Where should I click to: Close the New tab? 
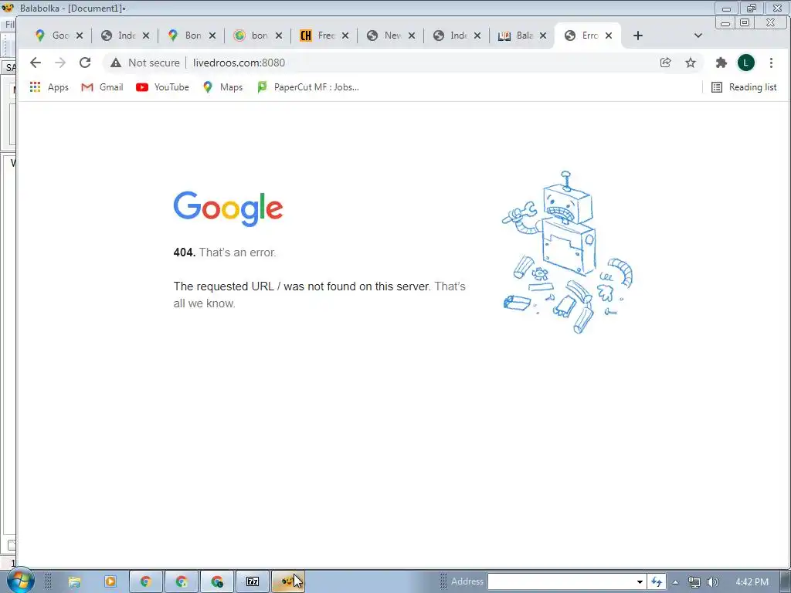coord(412,36)
